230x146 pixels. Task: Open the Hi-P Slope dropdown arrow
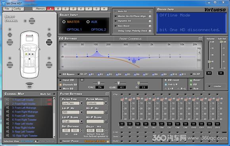(106, 121)
